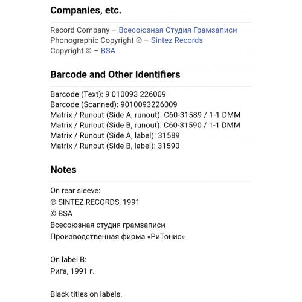This screenshot has width=302, height=302.
Task: Click the Рига, 1991 г. line
Action: [72, 271]
